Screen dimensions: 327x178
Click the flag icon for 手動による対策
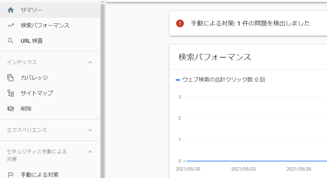tap(10, 175)
